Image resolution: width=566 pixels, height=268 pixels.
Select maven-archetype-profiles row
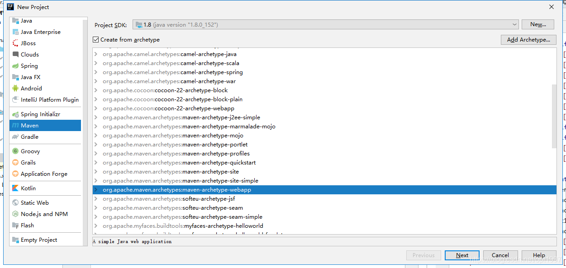point(324,154)
